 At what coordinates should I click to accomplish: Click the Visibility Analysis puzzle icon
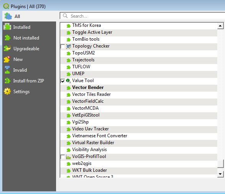tap(69, 150)
